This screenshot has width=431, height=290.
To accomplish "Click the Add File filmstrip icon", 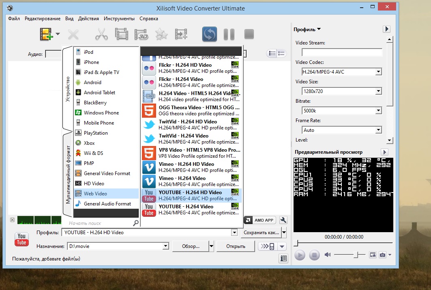I will [x=46, y=34].
